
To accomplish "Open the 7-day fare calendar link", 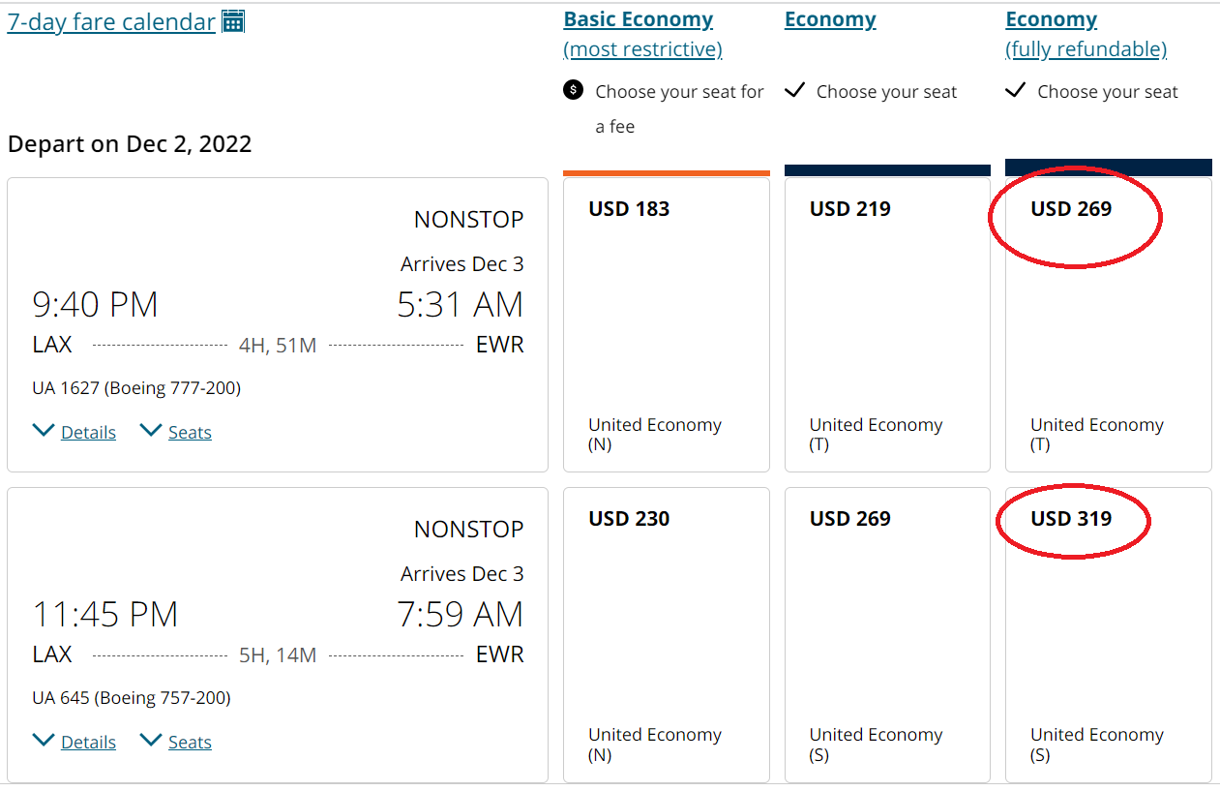I will pyautogui.click(x=109, y=20).
